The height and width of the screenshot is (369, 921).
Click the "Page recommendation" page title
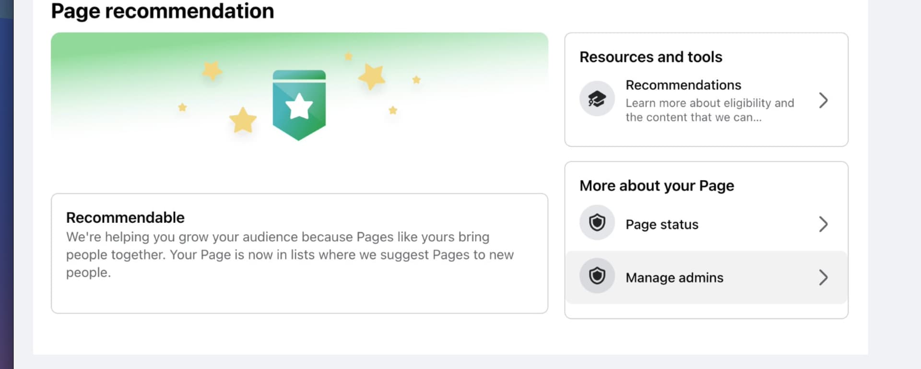point(162,11)
